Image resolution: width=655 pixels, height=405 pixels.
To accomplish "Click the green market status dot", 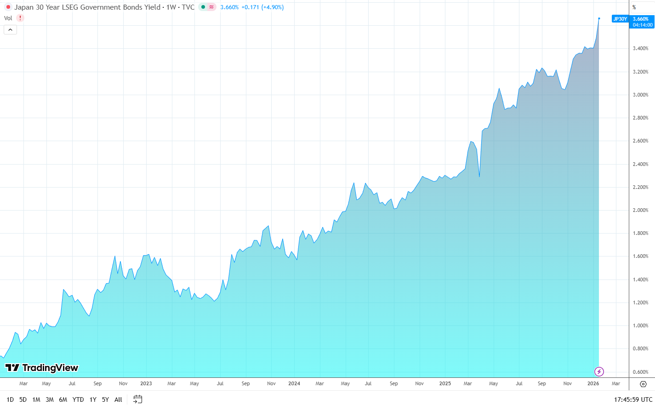I will click(203, 7).
